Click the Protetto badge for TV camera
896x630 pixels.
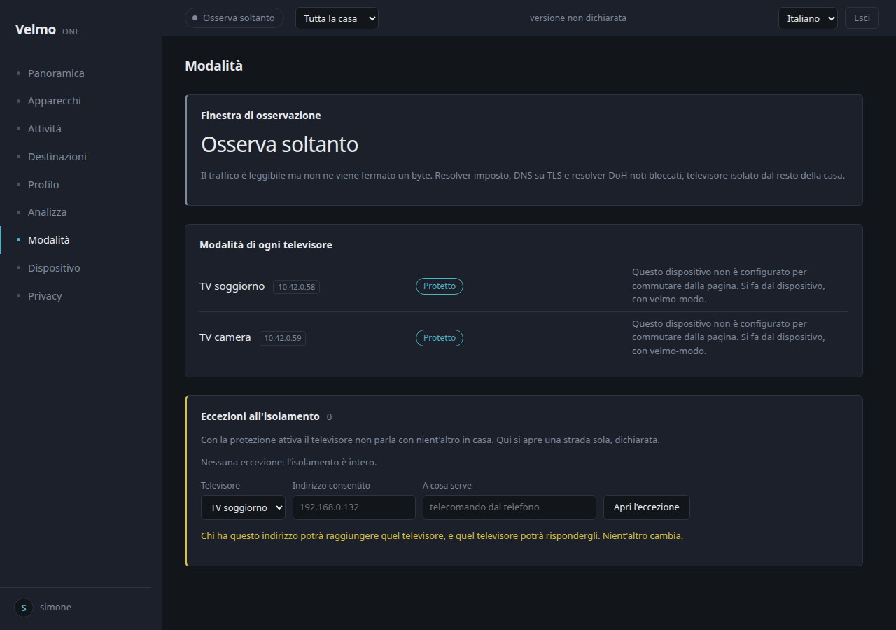pyautogui.click(x=440, y=338)
